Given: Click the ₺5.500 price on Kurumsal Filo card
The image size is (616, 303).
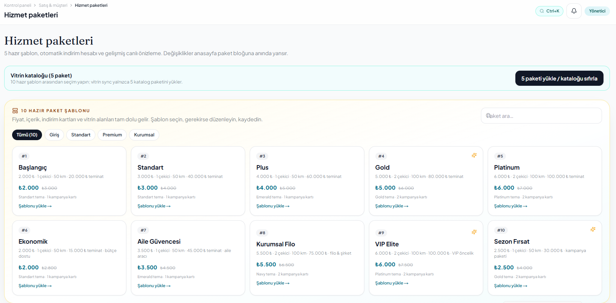Looking at the screenshot, I should point(266,265).
